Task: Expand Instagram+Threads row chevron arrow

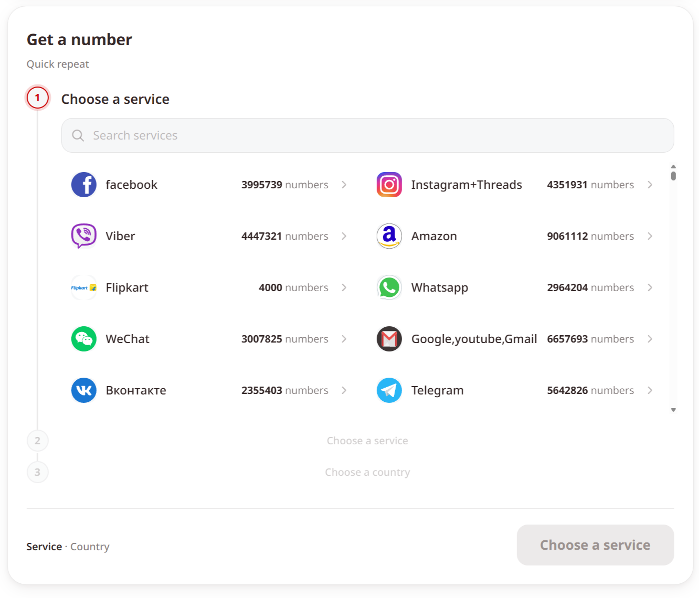Action: pos(650,185)
